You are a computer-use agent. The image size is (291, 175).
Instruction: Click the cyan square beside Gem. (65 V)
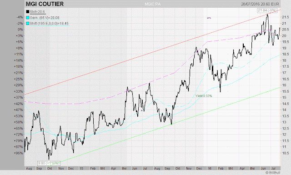tap(28, 18)
